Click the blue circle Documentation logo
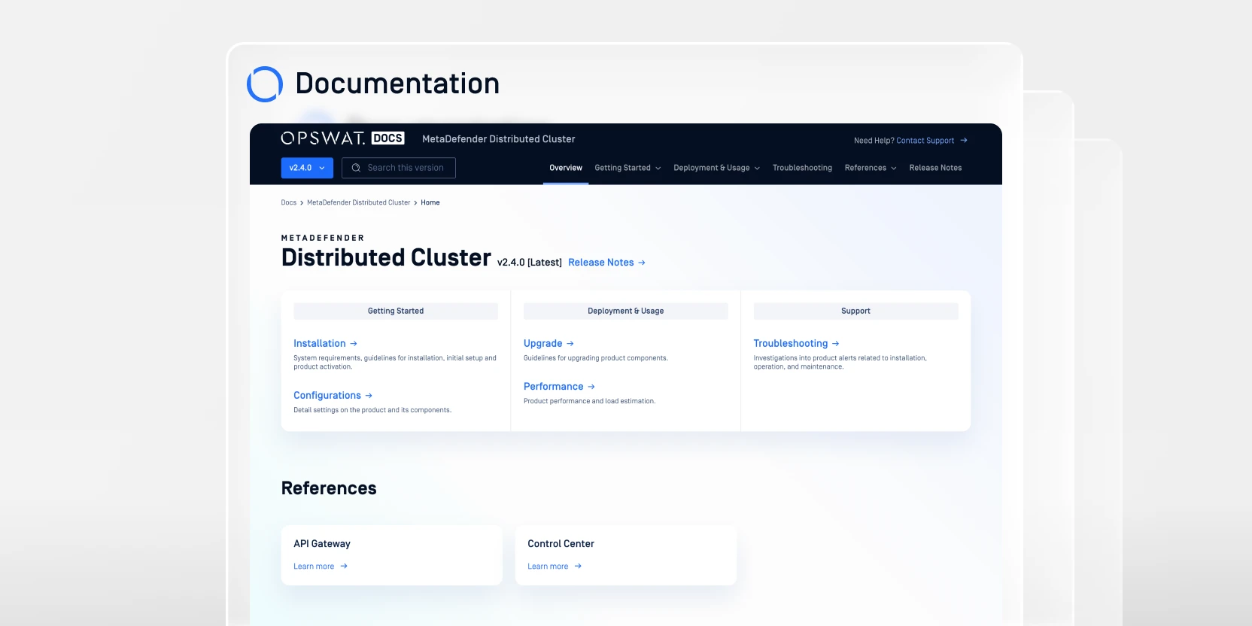This screenshot has width=1252, height=626. [265, 84]
